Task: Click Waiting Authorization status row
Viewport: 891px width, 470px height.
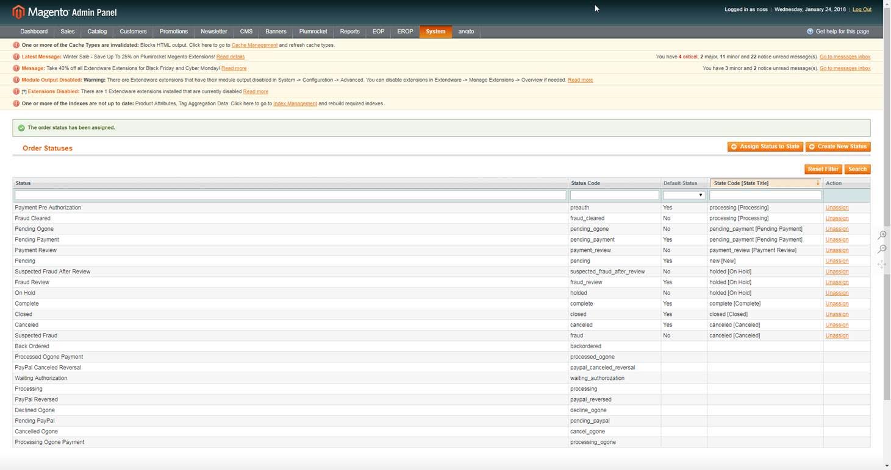Action: (442, 378)
